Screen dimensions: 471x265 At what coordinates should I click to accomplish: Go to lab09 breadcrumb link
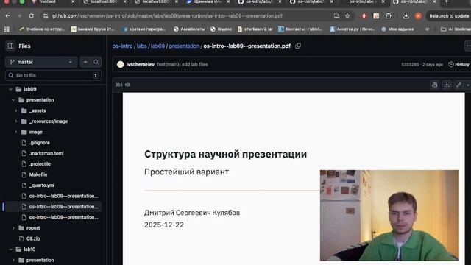click(157, 46)
